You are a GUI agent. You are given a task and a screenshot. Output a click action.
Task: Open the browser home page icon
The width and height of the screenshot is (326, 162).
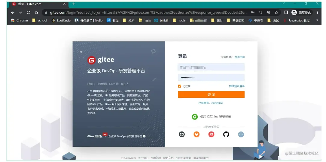coord(36,13)
